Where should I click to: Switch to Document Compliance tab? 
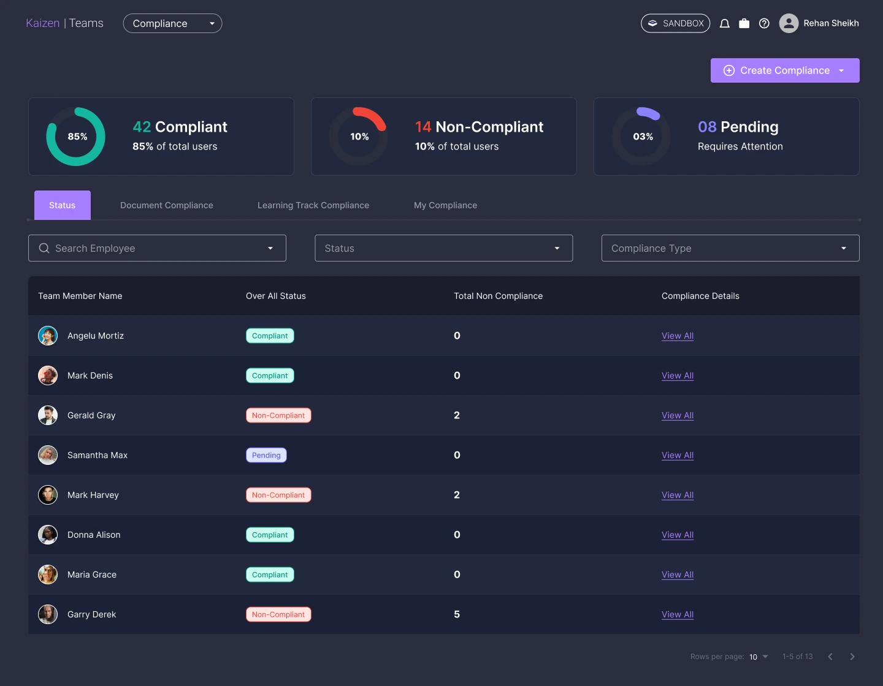[167, 205]
